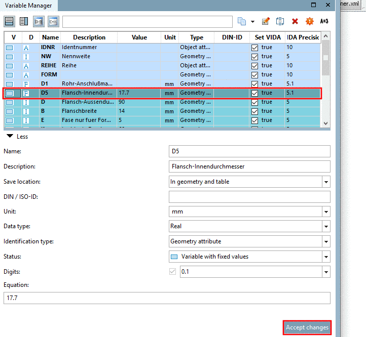The width and height of the screenshot is (366, 337).
Task: Click the A=3 toolbar icon
Action: [x=324, y=21]
